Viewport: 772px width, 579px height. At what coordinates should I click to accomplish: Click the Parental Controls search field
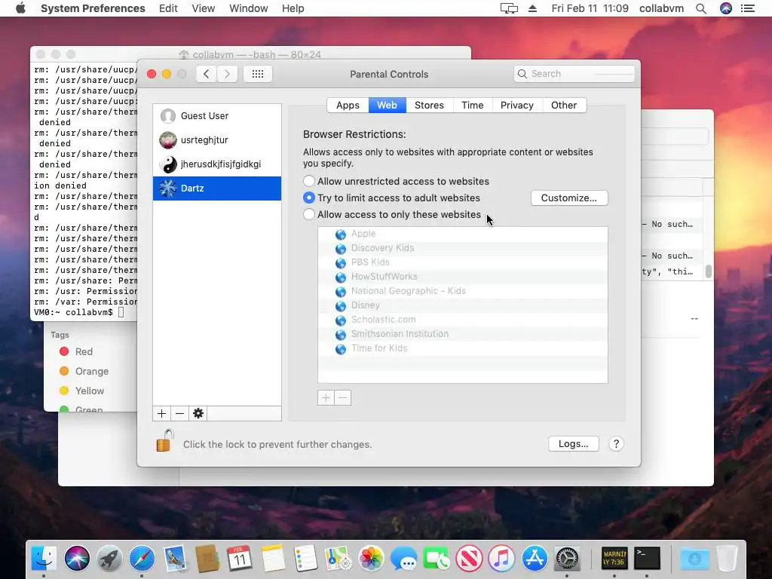pos(574,74)
